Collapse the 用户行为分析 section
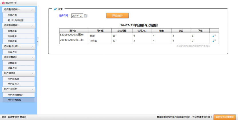Image resolution: width=238 pixels, height=120 pixels. pos(32,89)
